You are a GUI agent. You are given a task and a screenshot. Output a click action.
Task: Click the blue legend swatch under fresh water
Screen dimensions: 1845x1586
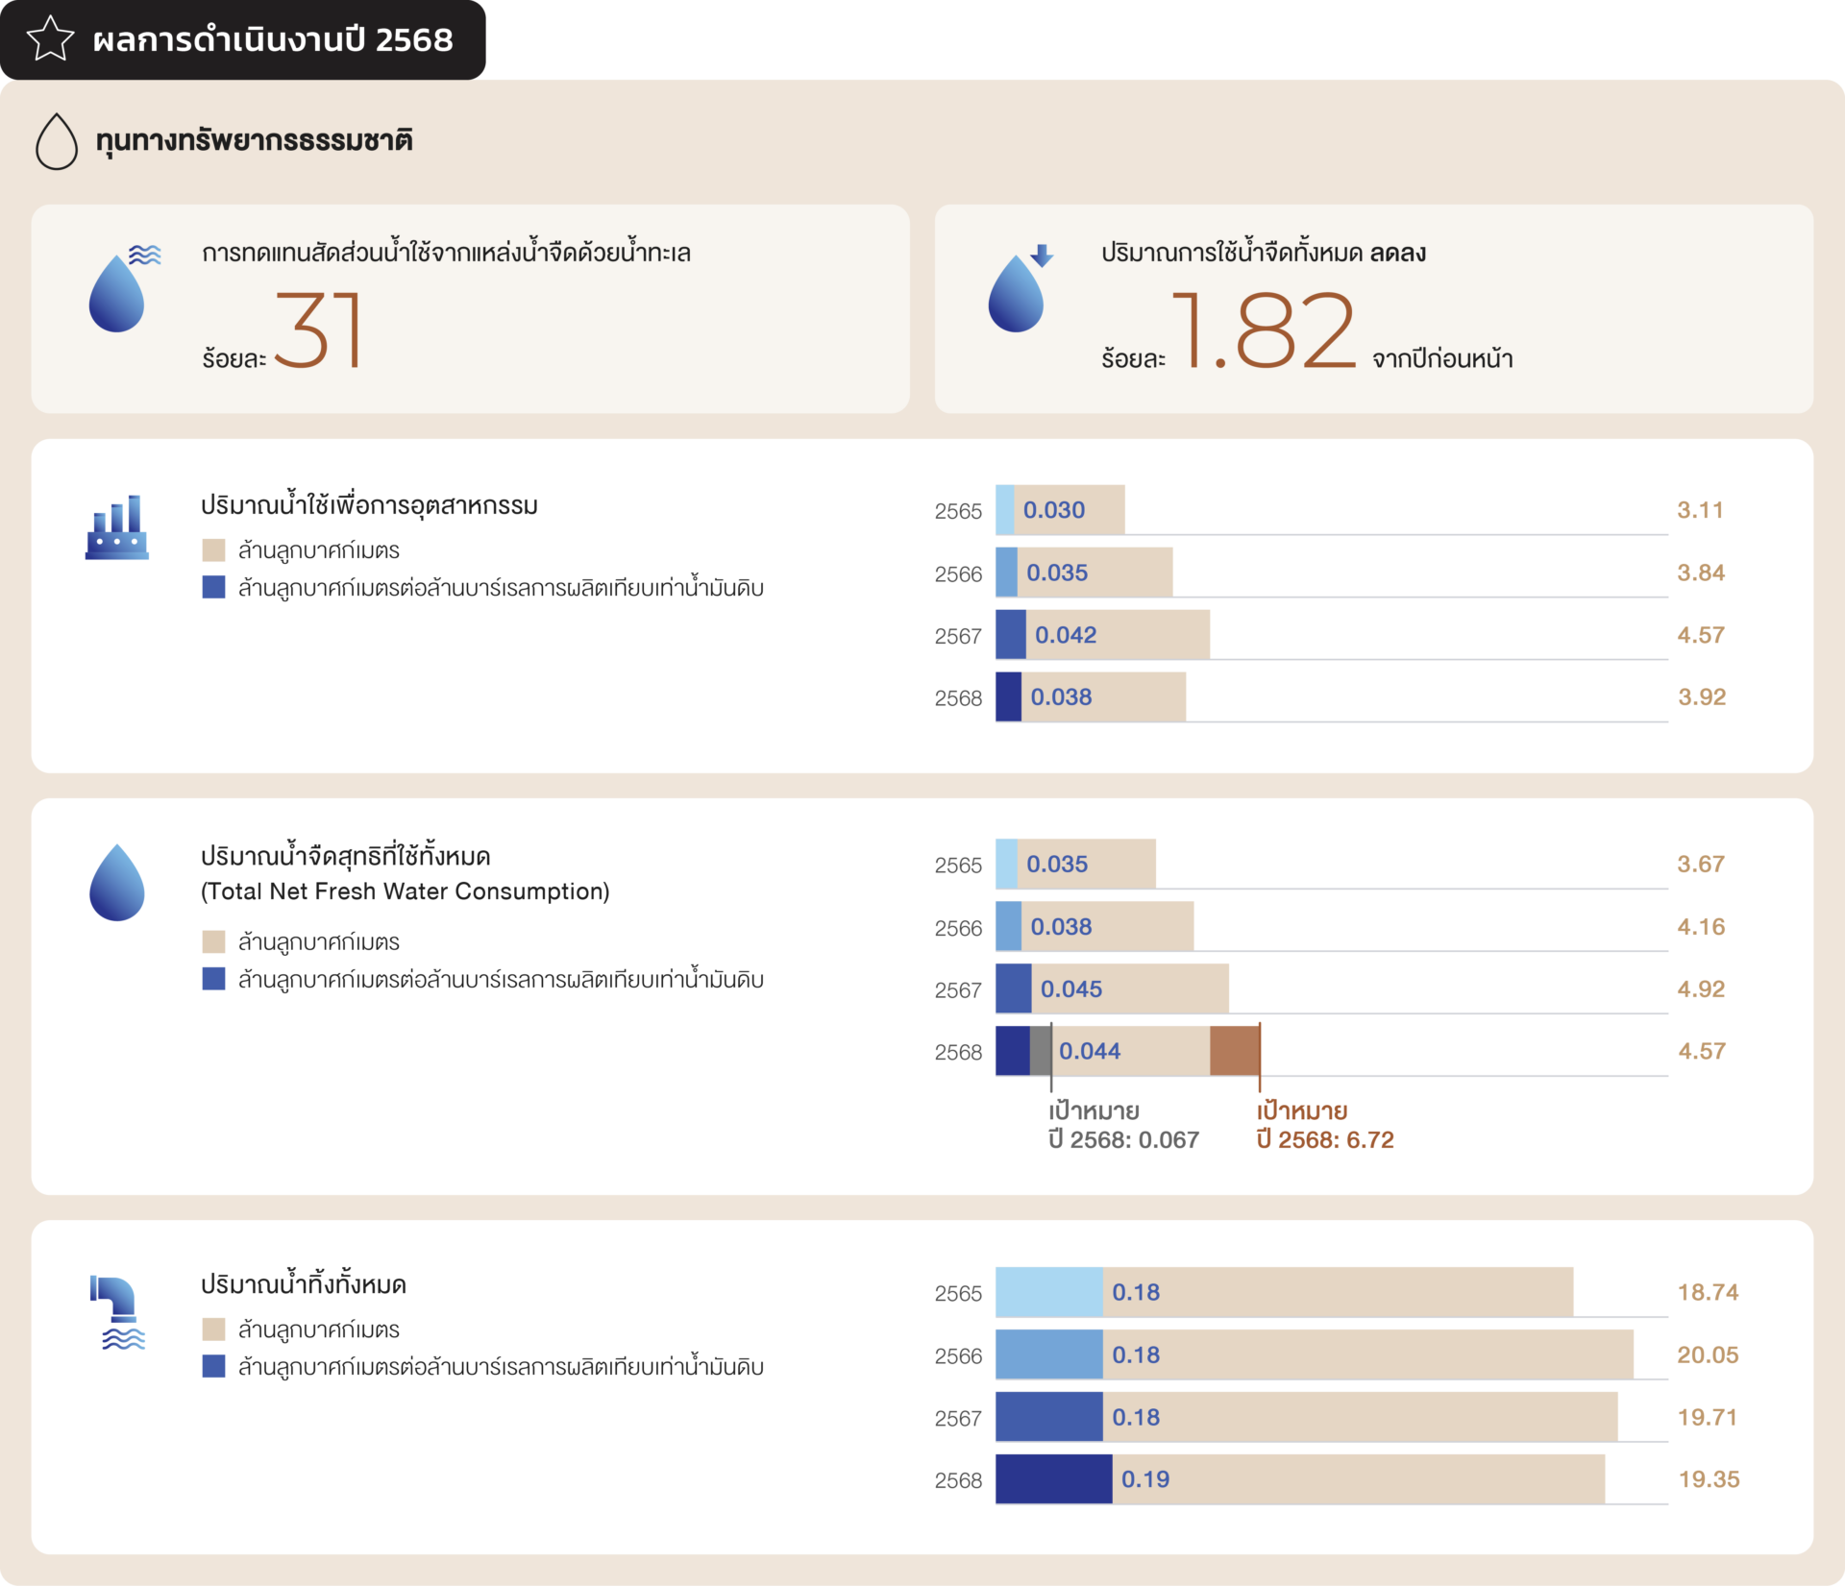pyautogui.click(x=213, y=979)
